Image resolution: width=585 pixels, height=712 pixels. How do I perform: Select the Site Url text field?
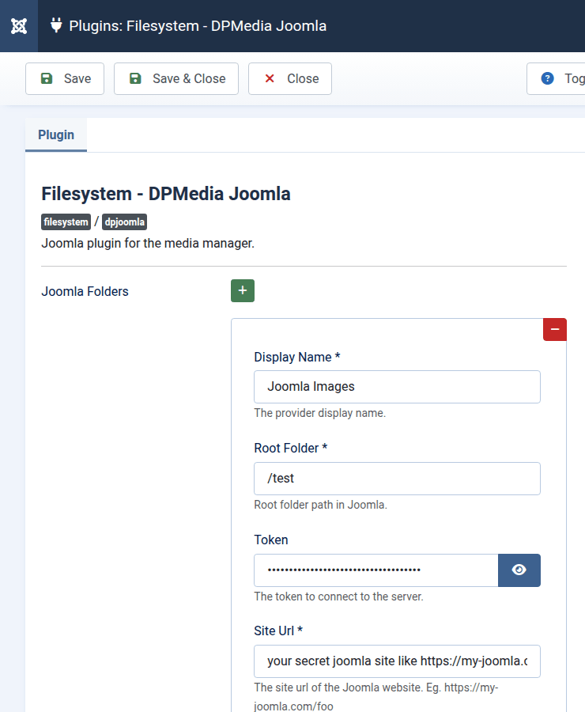(x=397, y=661)
